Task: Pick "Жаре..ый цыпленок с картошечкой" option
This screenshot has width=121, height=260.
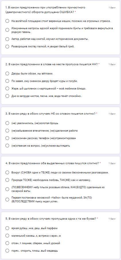Action: coord(7,88)
